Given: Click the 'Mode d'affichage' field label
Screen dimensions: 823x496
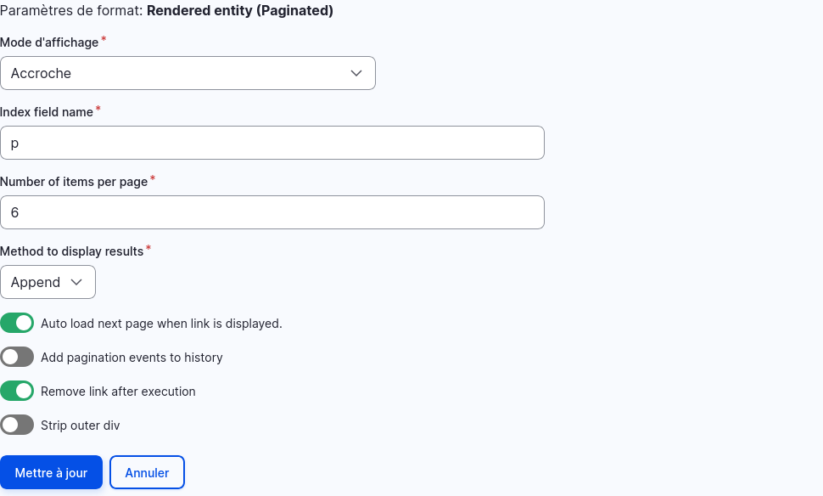Looking at the screenshot, I should (49, 42).
